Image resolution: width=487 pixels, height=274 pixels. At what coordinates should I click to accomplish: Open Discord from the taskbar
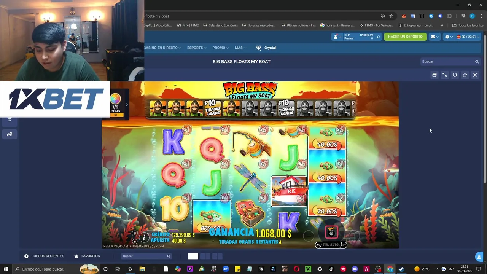[355, 269]
